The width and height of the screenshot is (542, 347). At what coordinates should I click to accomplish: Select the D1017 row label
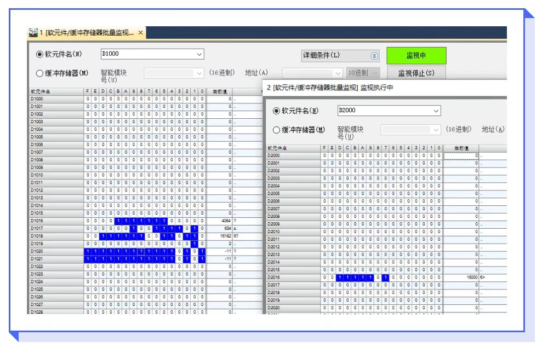pos(56,228)
